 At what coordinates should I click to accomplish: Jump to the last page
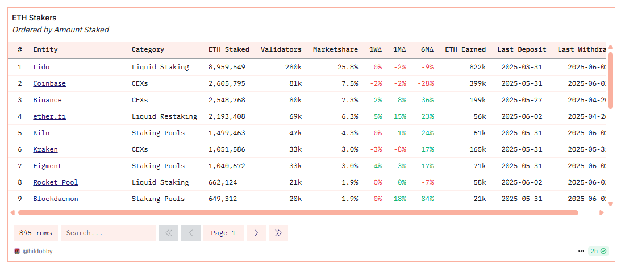[278, 233]
